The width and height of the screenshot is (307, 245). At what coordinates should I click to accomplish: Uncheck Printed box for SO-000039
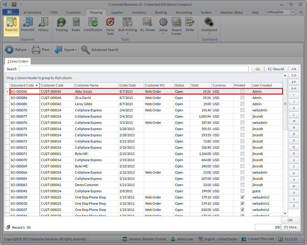[x=243, y=197]
